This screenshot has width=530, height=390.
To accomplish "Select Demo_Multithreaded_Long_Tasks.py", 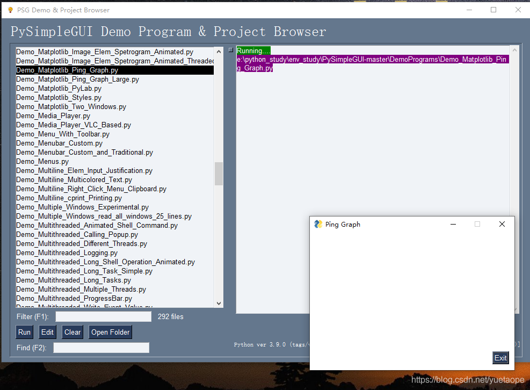I will (114, 280).
